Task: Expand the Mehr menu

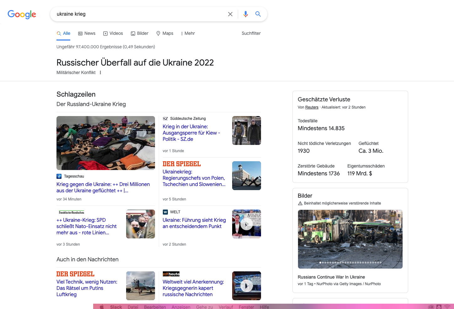Action: click(x=188, y=33)
